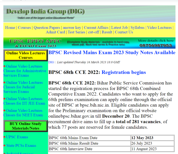Click the red bullet beside Administrative Services lectures
Image resolution: width=178 pixels, height=154 pixels.
(x=4, y=66)
